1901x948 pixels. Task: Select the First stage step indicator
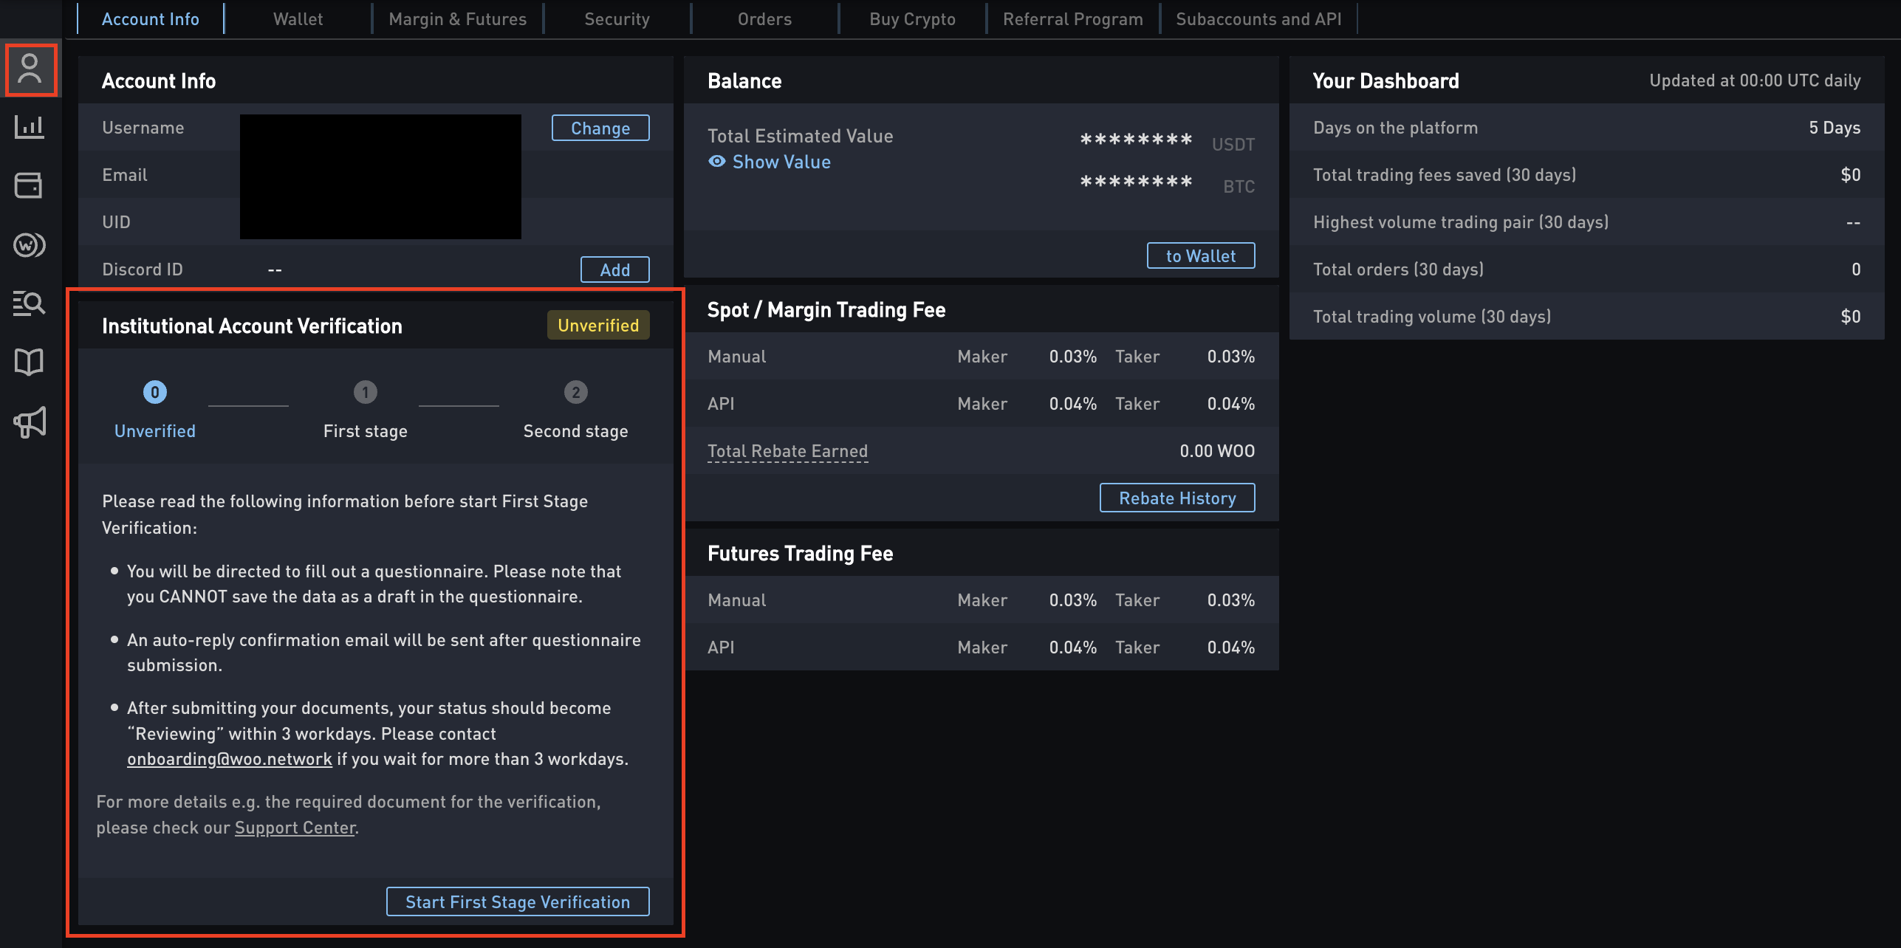[365, 392]
